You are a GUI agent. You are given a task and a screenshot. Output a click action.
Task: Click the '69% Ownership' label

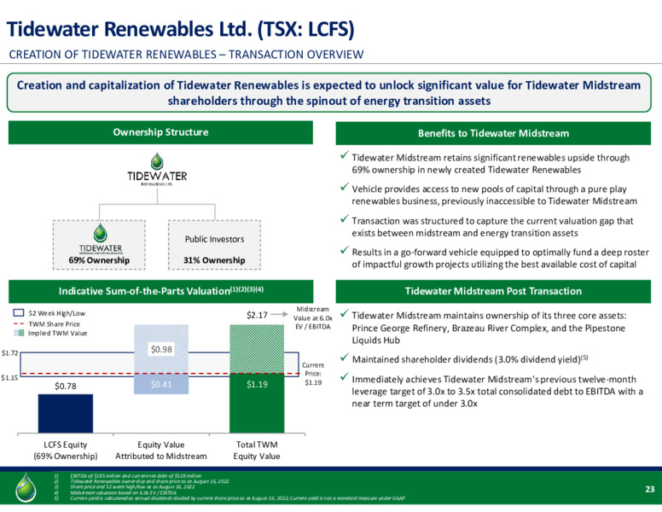pos(99,260)
